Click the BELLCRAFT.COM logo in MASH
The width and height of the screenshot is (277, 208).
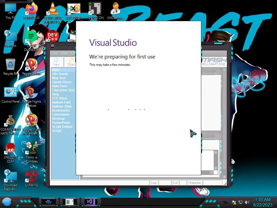(214, 61)
